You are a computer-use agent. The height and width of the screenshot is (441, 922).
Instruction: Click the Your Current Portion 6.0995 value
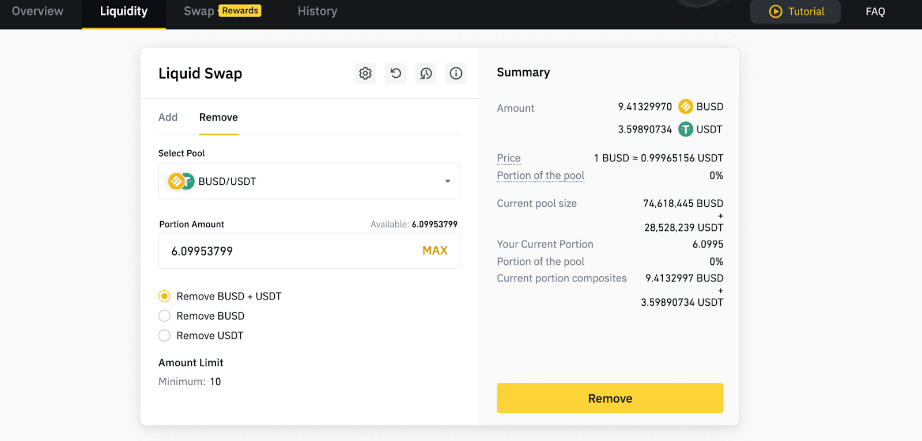[708, 244]
